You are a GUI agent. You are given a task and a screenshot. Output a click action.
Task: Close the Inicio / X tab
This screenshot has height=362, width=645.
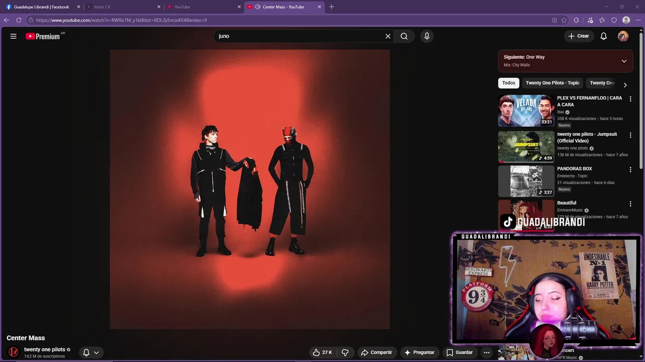tap(159, 7)
